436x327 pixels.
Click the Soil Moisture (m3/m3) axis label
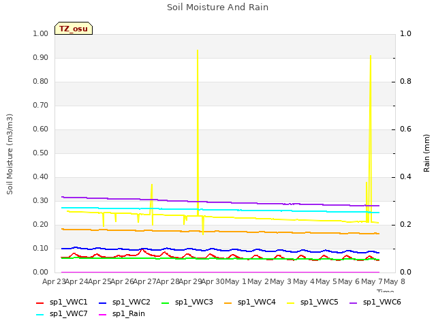tap(10, 154)
